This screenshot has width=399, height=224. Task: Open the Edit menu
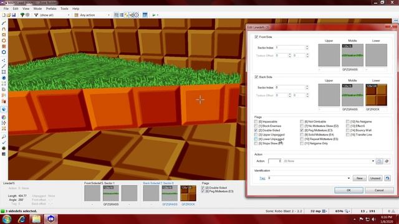click(x=16, y=9)
